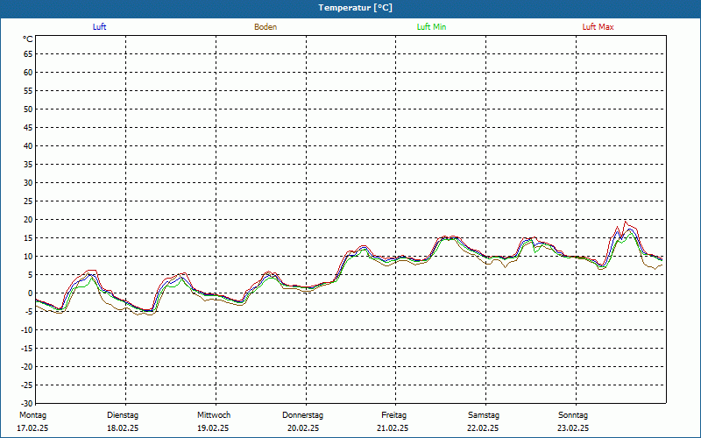Screen dimensions: 701x438
Task: Click the 23.02.25 date label
Action: pos(573,428)
